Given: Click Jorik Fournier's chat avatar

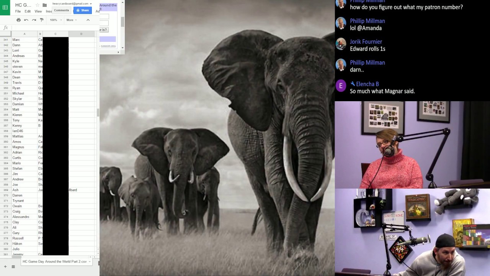Looking at the screenshot, I should [x=341, y=44].
